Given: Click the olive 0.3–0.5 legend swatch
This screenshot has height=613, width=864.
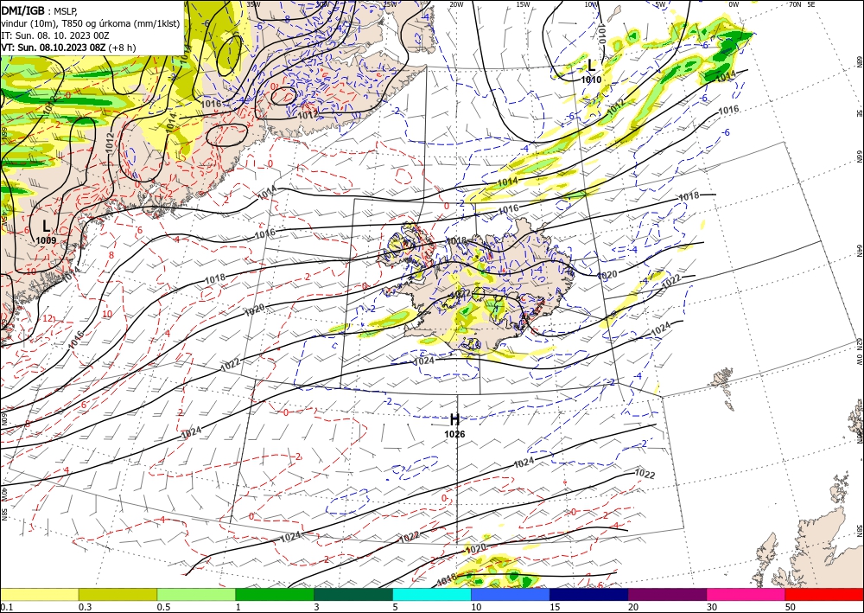Looking at the screenshot, I should (x=118, y=594).
